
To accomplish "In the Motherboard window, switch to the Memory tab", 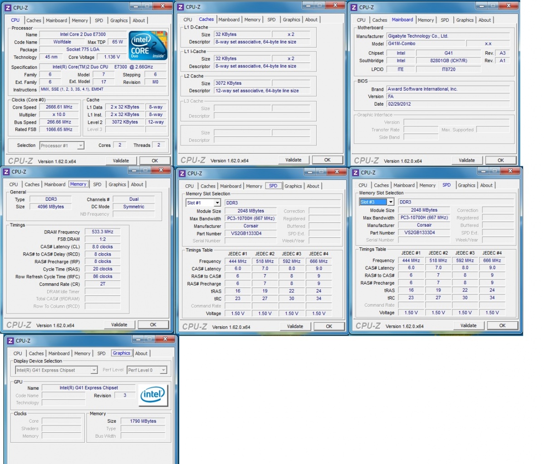I will click(426, 20).
